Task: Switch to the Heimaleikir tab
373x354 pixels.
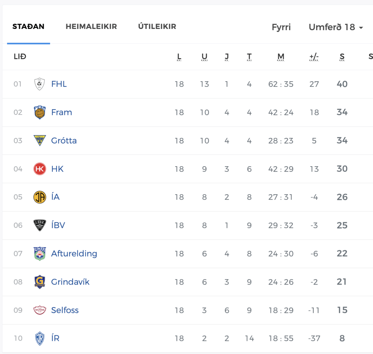Action: click(91, 27)
